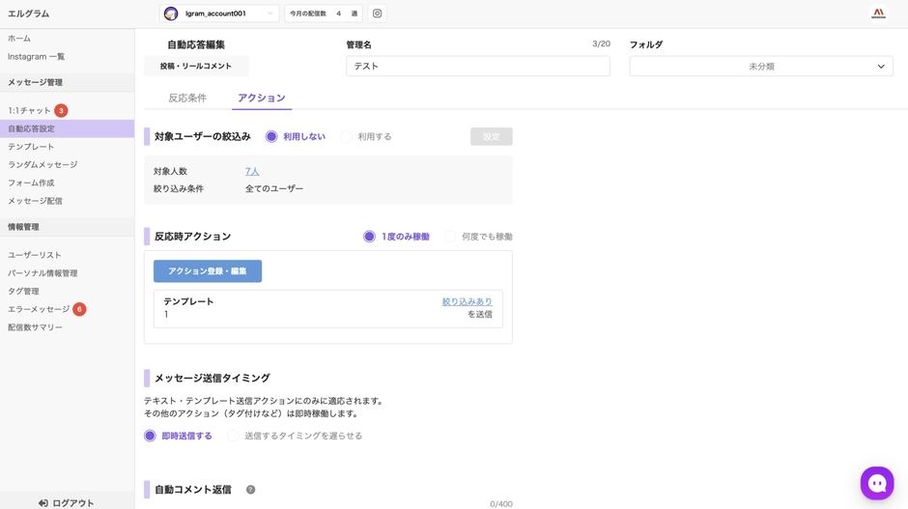The image size is (908, 509).
Task: Switch to the アクション tab
Action: click(261, 99)
